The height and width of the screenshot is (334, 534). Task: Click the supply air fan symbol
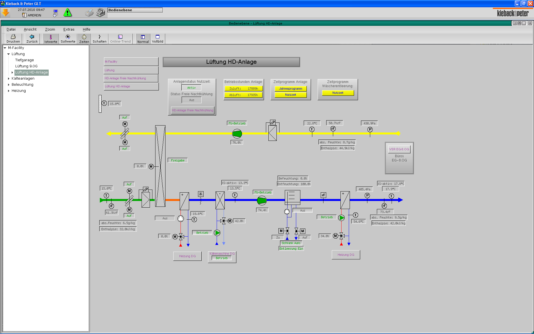point(261,200)
